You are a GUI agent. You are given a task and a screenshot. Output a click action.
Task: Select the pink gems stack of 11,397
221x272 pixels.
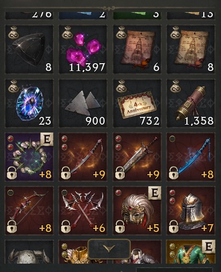point(83,49)
